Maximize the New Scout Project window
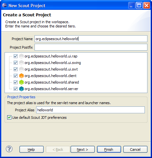 (139, 5)
